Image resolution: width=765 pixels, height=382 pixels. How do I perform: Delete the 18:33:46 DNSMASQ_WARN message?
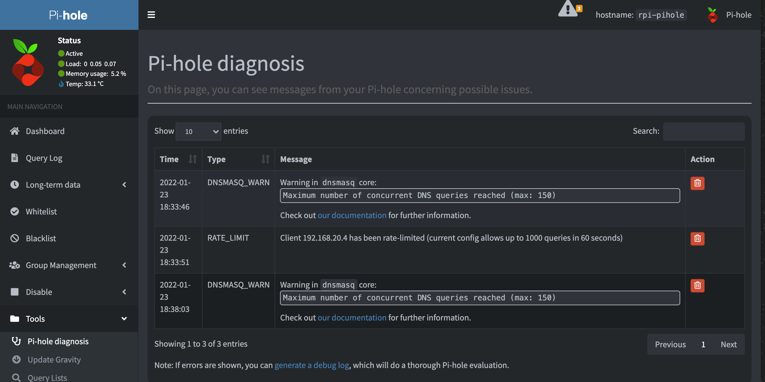(697, 183)
